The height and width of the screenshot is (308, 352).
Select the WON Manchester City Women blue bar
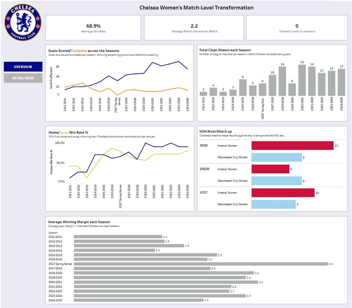coord(277,158)
